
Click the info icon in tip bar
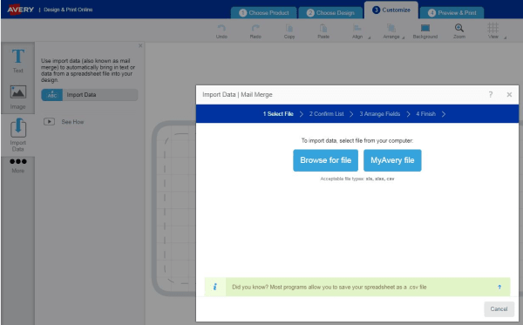(215, 287)
